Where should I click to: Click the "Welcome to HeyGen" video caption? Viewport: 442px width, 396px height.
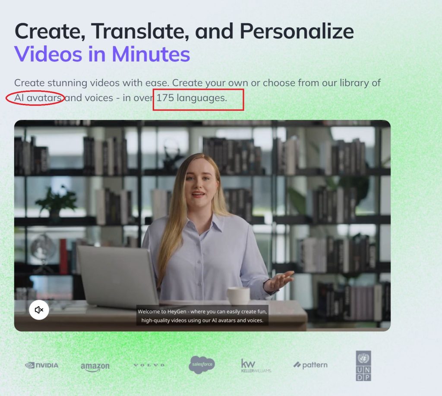pyautogui.click(x=202, y=316)
